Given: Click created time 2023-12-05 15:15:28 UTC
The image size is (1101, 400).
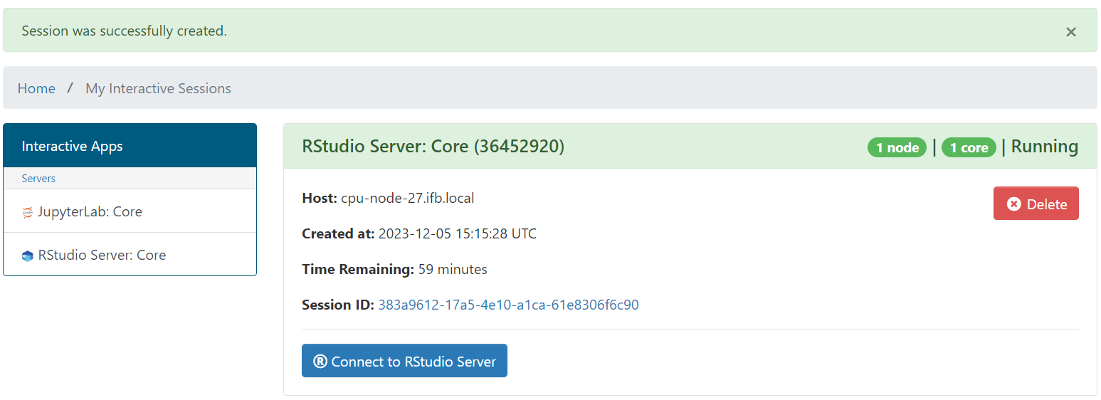Looking at the screenshot, I should click(x=458, y=233).
